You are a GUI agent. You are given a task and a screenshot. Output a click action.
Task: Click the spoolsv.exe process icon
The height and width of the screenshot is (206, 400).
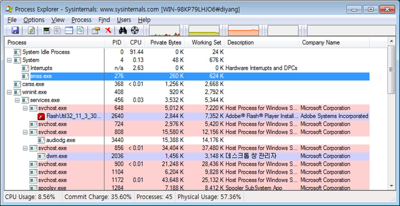pyautogui.click(x=33, y=188)
